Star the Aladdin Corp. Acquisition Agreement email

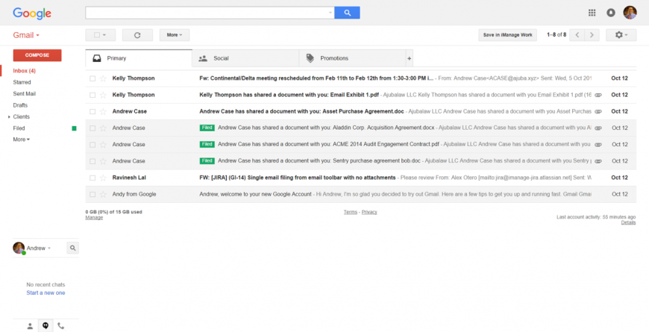[x=103, y=128]
